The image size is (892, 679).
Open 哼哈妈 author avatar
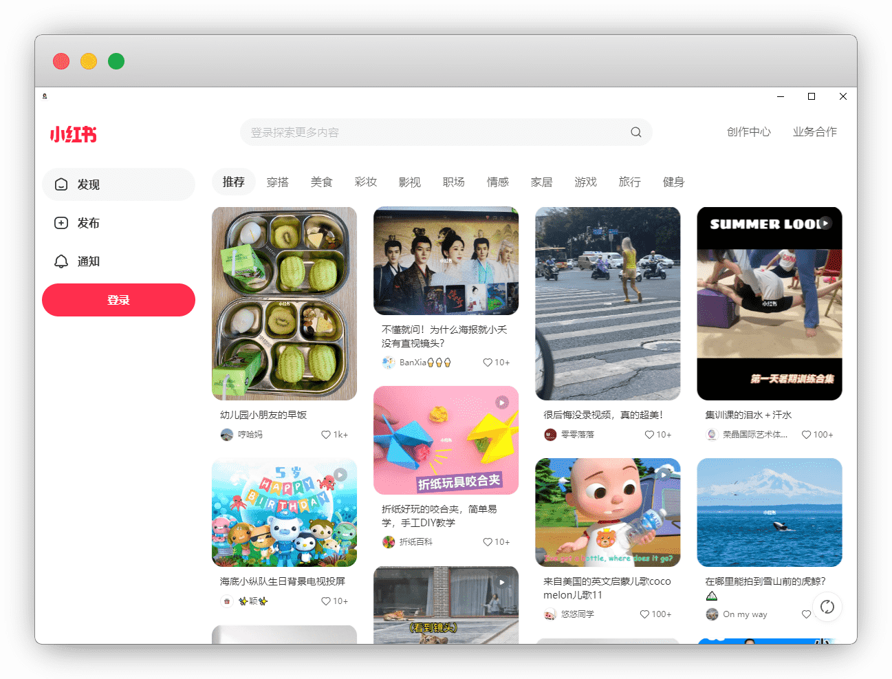227,435
